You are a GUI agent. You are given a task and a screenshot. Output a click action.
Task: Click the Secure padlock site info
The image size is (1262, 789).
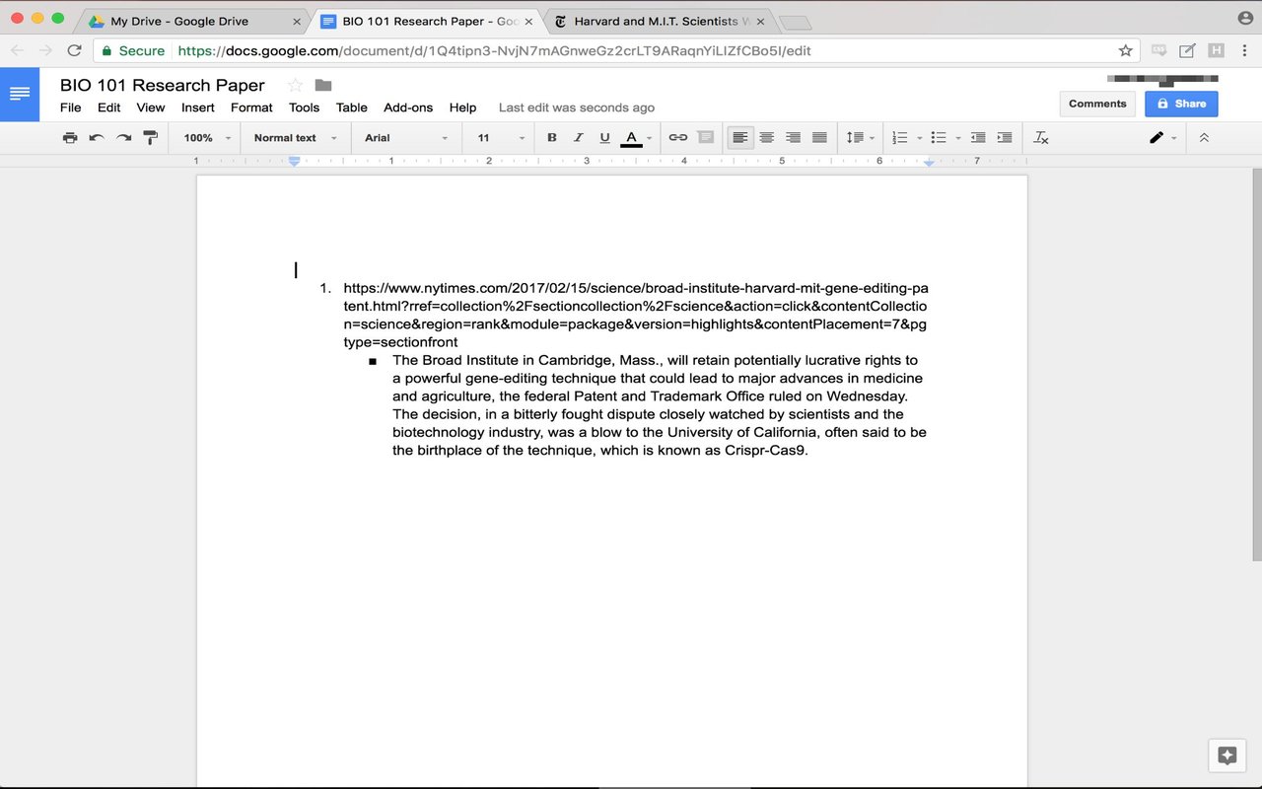click(x=132, y=50)
